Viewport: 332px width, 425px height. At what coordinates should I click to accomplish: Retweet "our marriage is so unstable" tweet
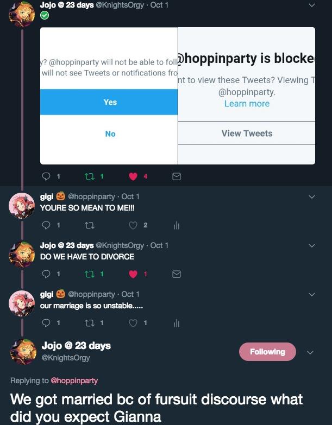pyautogui.click(x=90, y=323)
